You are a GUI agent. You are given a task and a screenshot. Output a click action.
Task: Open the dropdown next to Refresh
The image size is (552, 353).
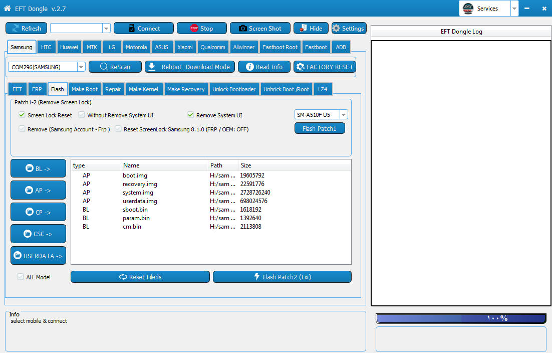106,28
